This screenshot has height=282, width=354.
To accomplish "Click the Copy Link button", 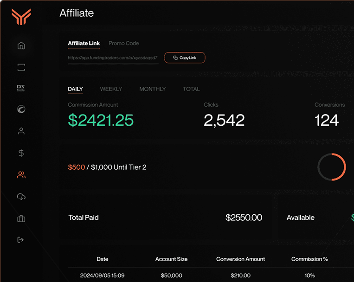I will [x=185, y=58].
